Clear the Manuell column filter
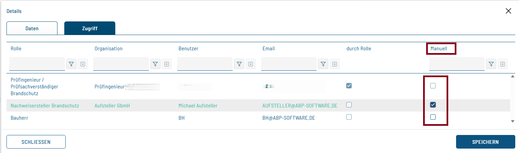The width and height of the screenshot is (519, 153). click(x=502, y=64)
